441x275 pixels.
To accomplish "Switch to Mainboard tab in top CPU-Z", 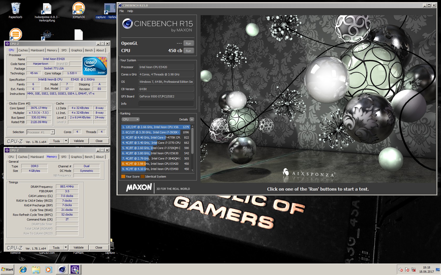I will pos(37,50).
